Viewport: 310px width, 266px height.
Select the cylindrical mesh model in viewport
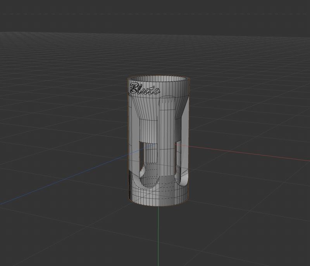(158, 141)
